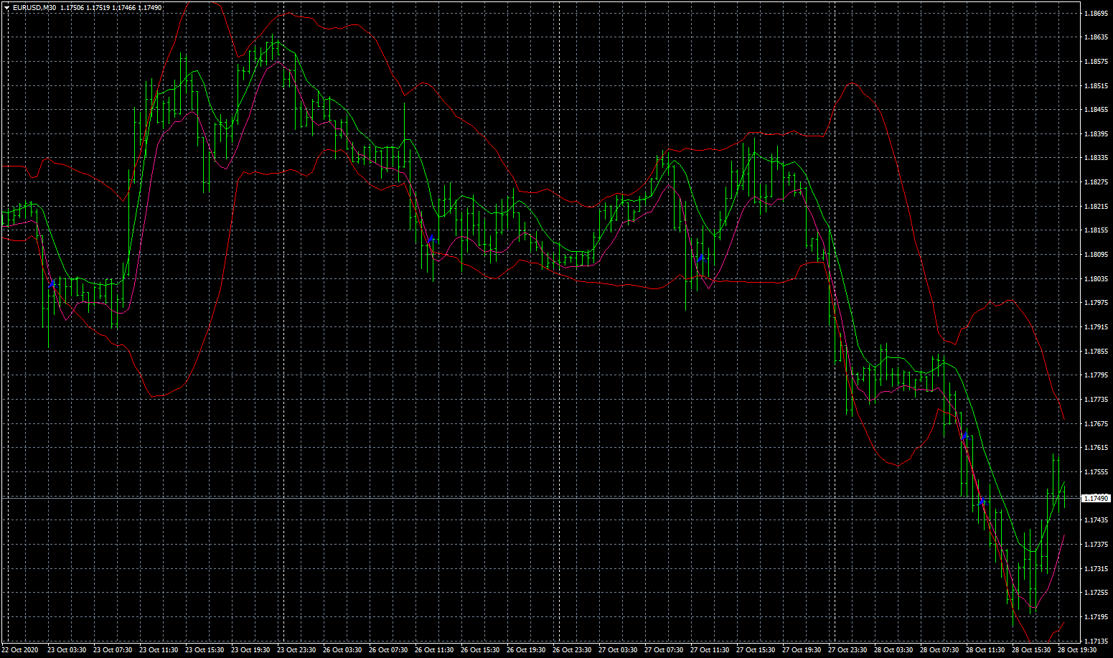Click the 1.18455 price axis label
1113x658 pixels.
[x=1096, y=110]
